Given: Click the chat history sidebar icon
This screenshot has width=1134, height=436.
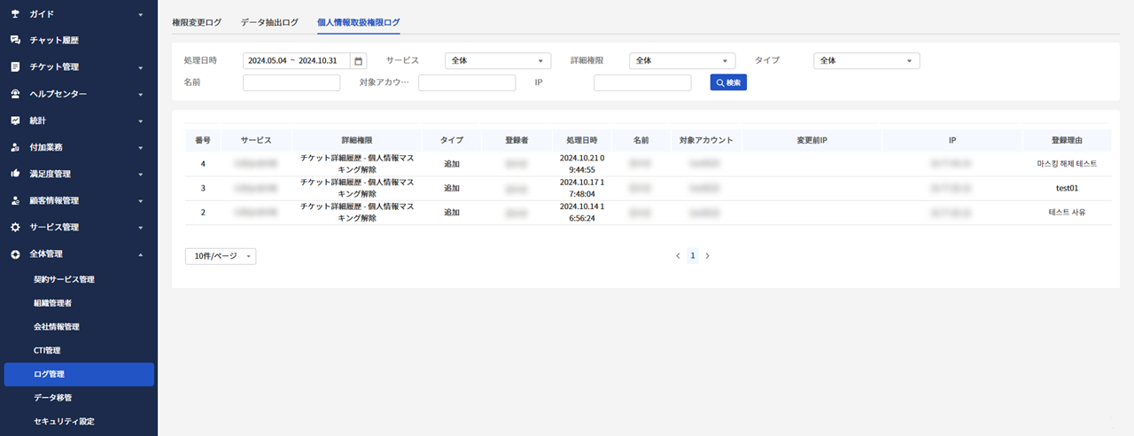Looking at the screenshot, I should 15,41.
